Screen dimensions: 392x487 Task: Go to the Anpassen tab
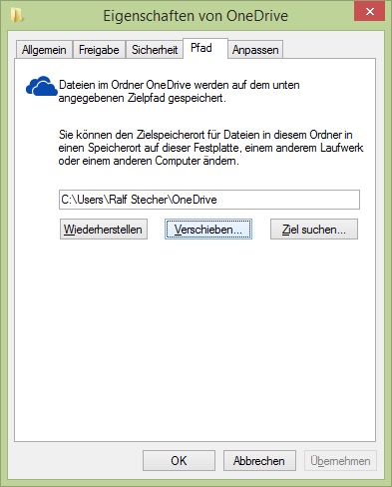255,50
